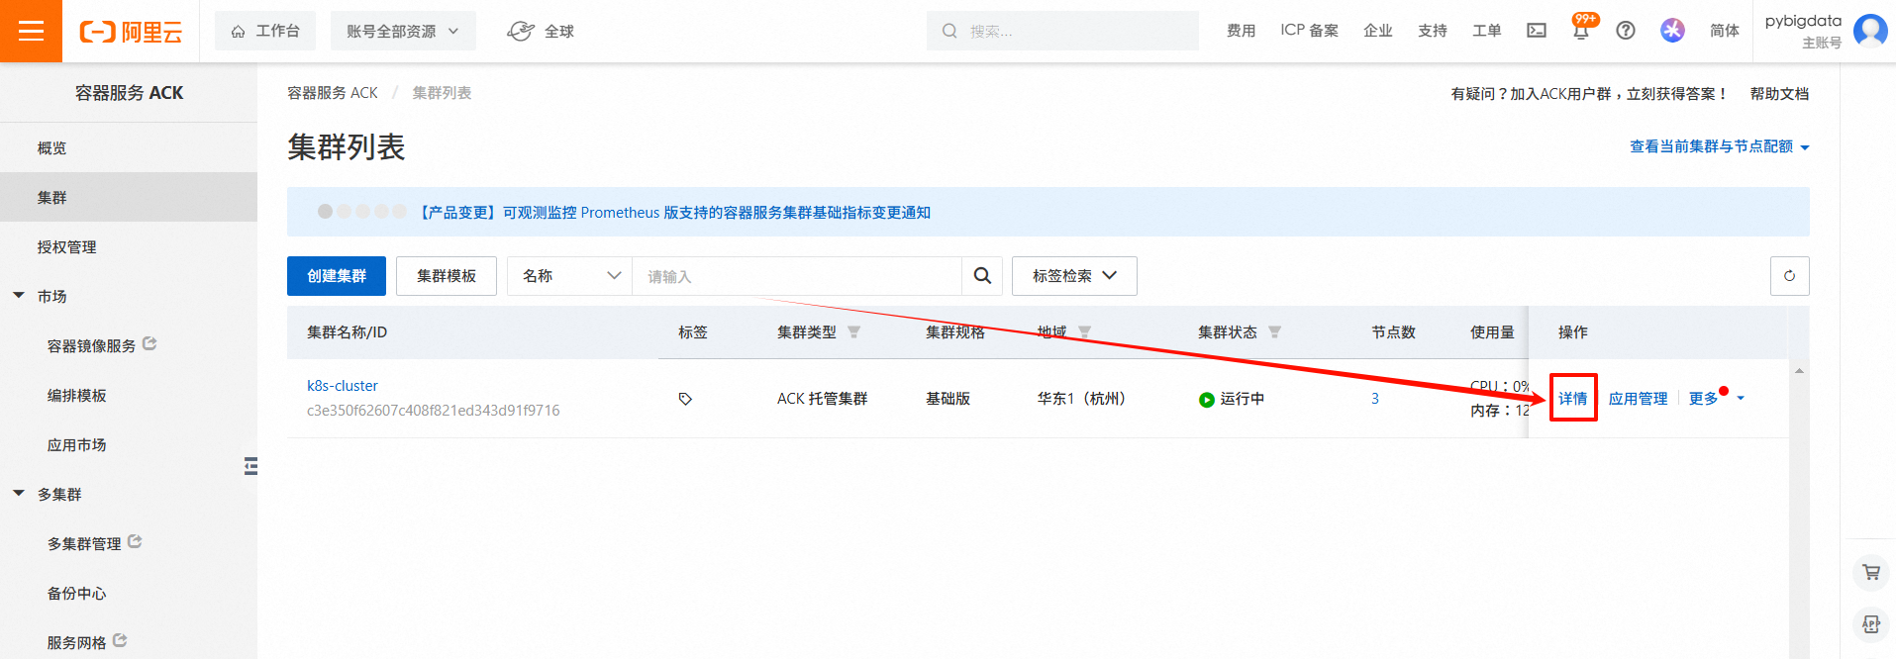Select 集群 in the sidebar

pos(129,197)
